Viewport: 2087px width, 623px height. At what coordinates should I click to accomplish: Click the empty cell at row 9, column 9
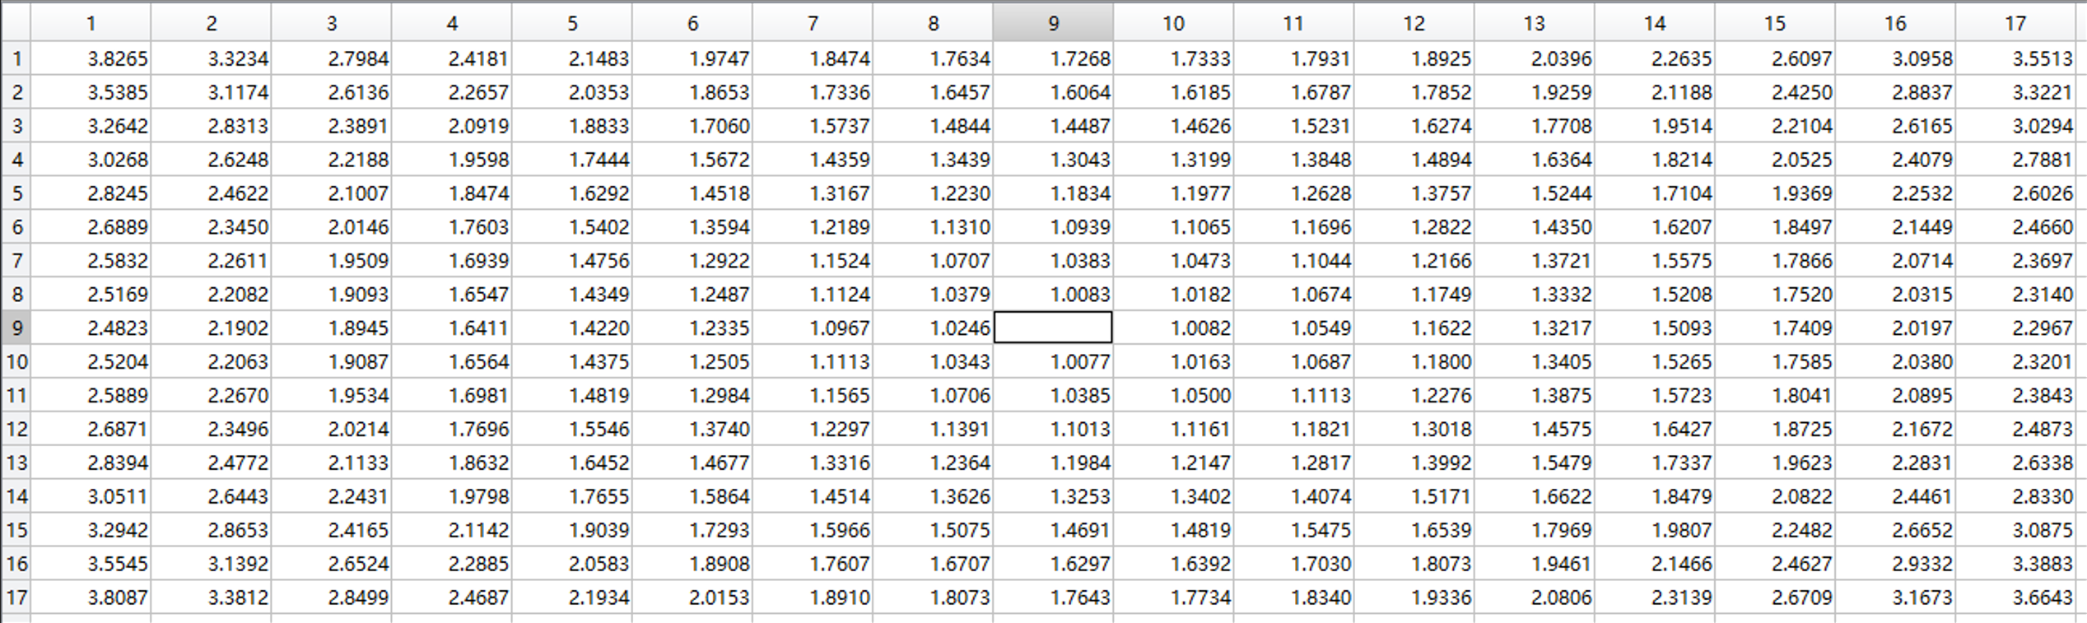pyautogui.click(x=1053, y=328)
